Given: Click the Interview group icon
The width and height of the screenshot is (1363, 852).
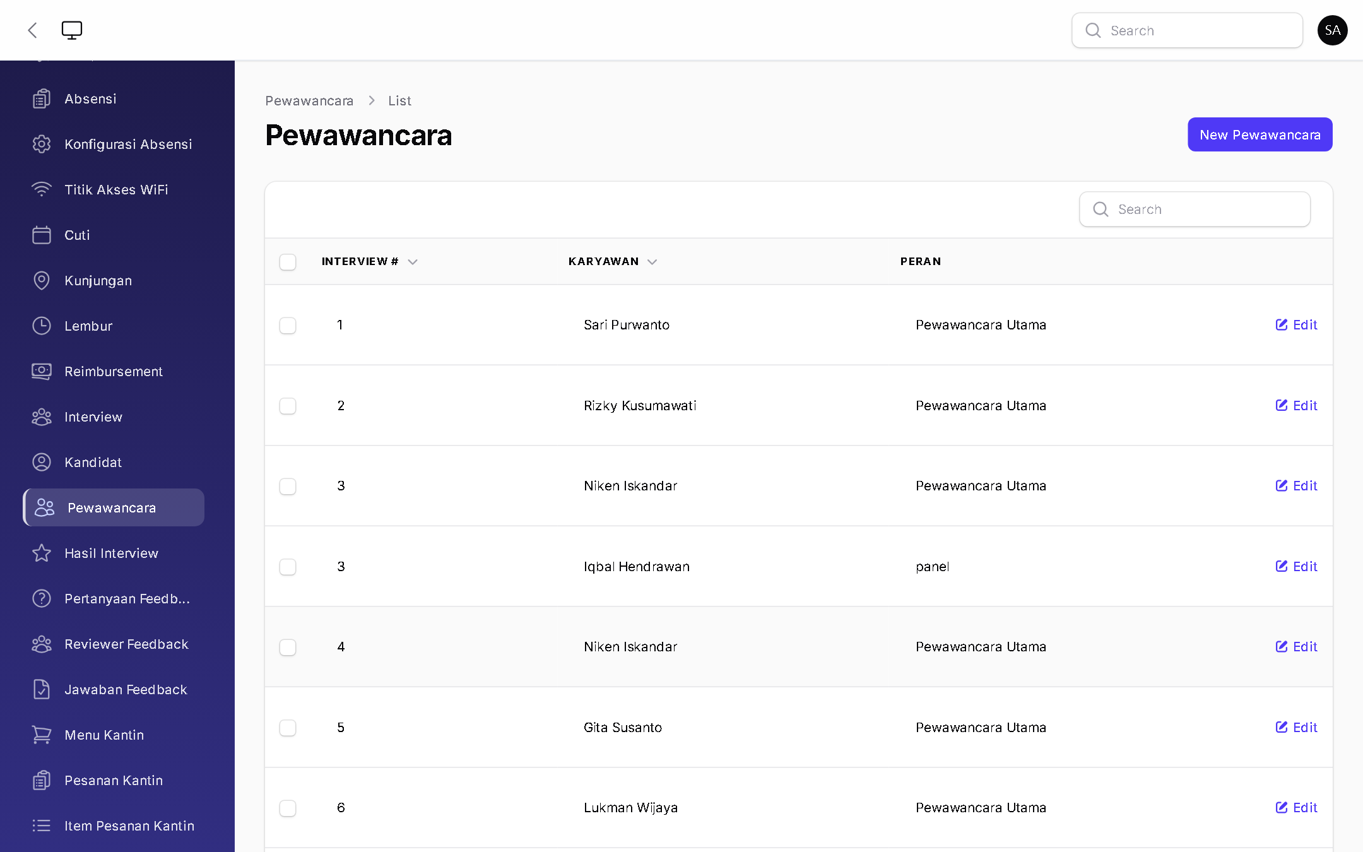Looking at the screenshot, I should 42,417.
